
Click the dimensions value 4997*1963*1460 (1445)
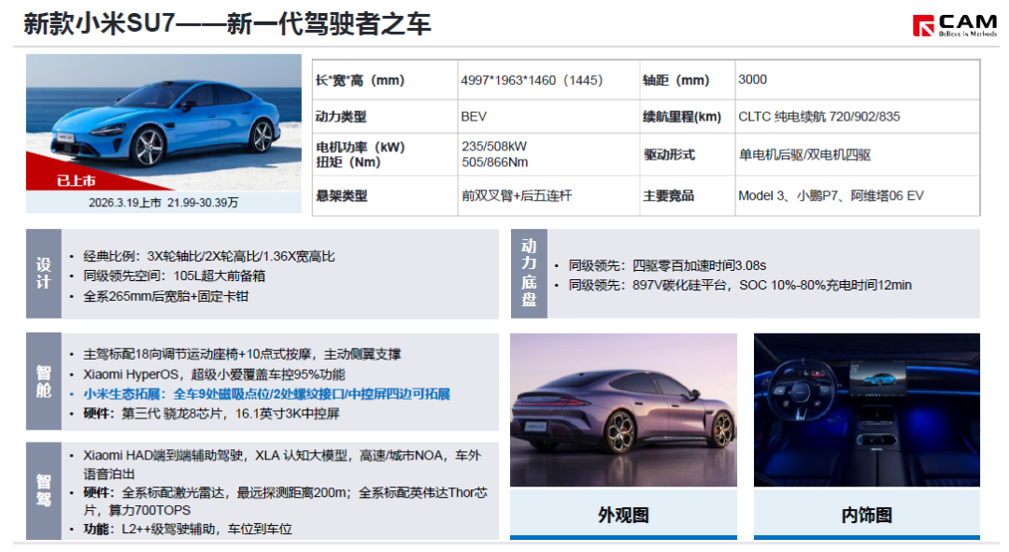532,80
